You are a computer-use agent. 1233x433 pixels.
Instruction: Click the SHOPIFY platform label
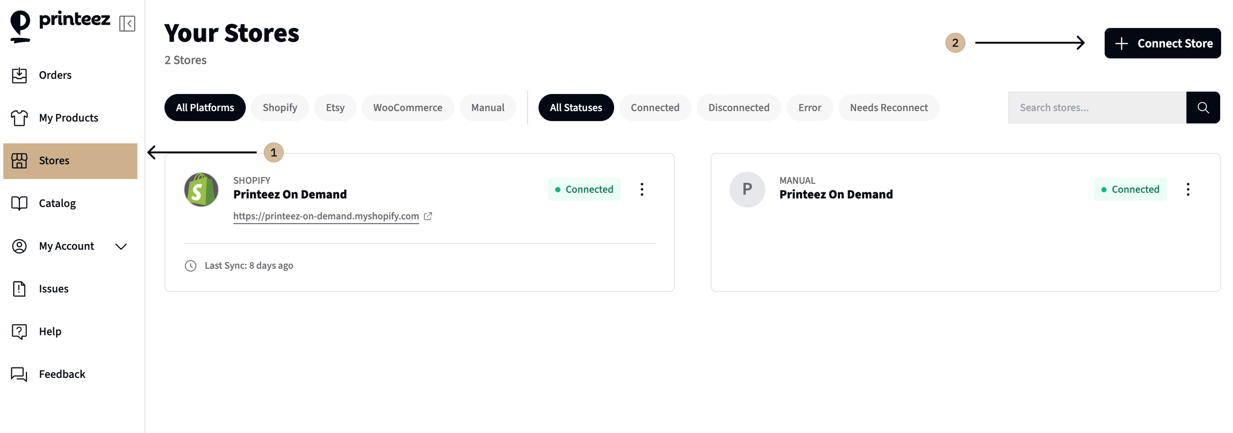coord(252,180)
